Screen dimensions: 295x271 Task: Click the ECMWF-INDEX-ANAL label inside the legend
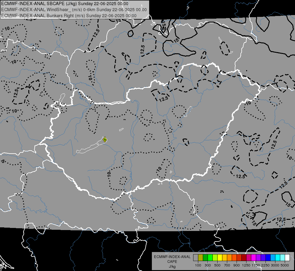pyautogui.click(x=172, y=257)
